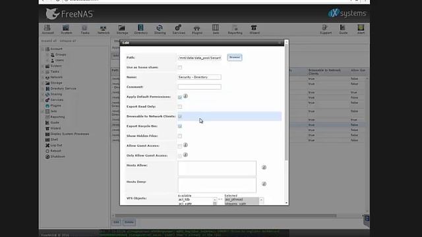
Task: Click the Hosts Deny text area
Action: click(x=217, y=185)
